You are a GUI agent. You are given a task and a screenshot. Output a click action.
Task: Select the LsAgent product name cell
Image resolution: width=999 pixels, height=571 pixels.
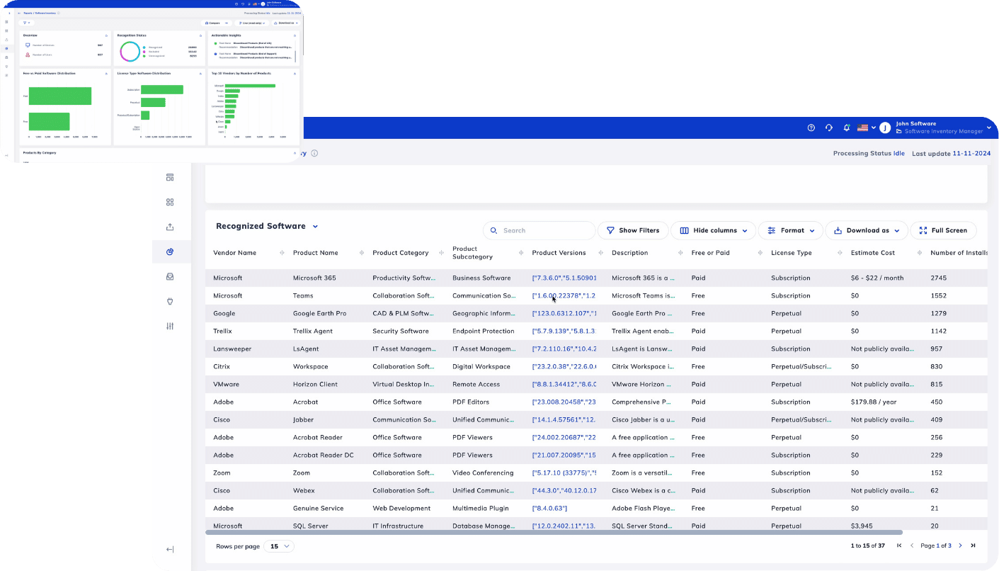click(x=306, y=349)
